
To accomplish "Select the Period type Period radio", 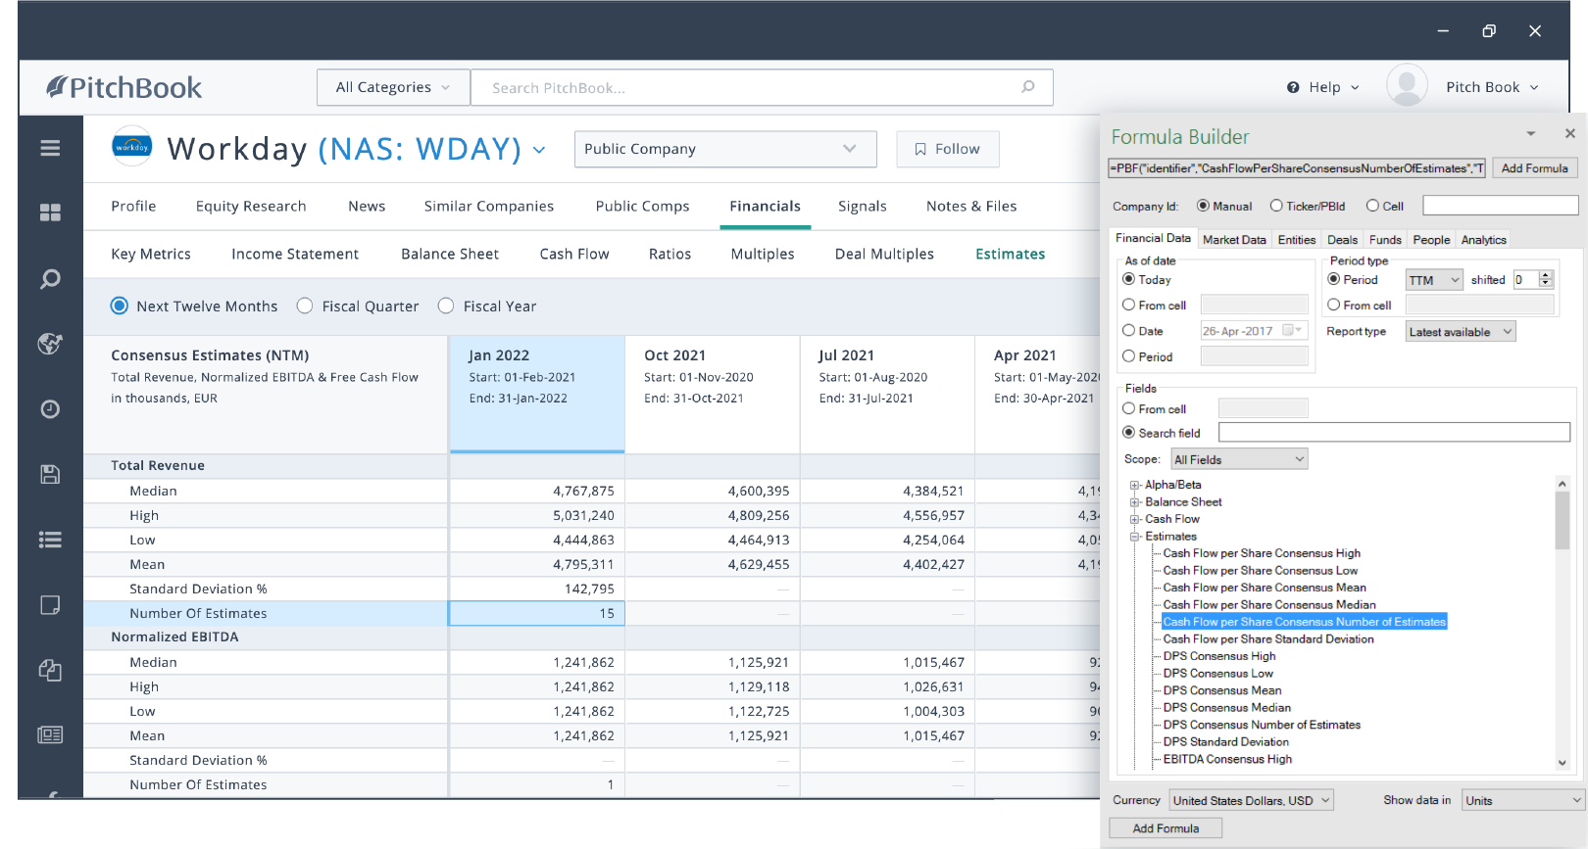I will [x=1334, y=279].
